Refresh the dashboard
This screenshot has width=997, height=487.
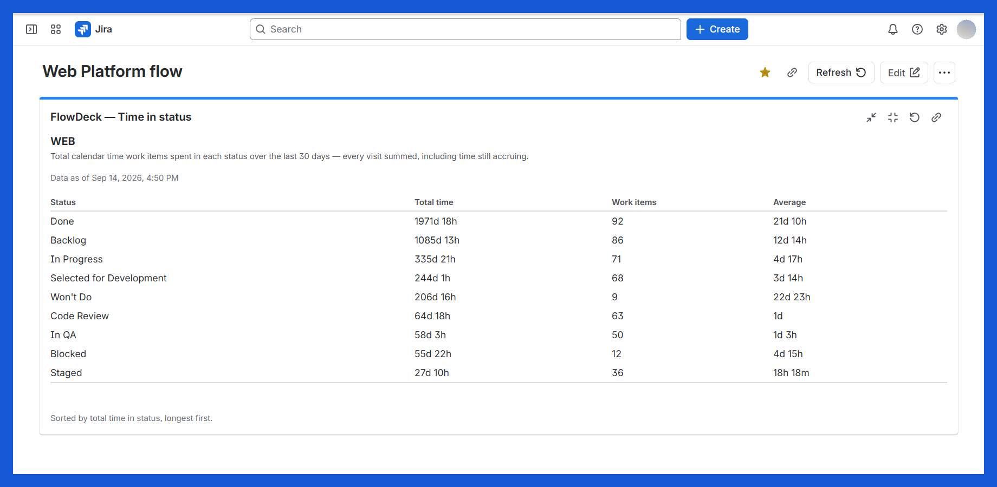841,73
